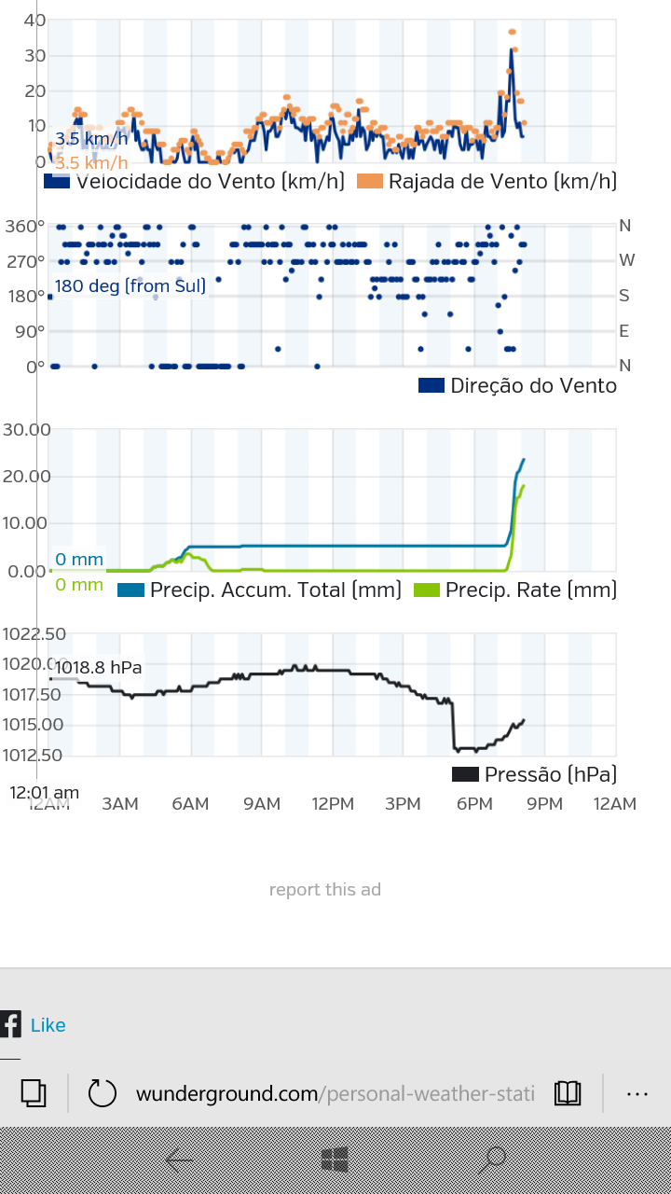This screenshot has height=1194, width=671.
Task: Toggle Rajada de Vento legend swatch
Action: tap(370, 181)
